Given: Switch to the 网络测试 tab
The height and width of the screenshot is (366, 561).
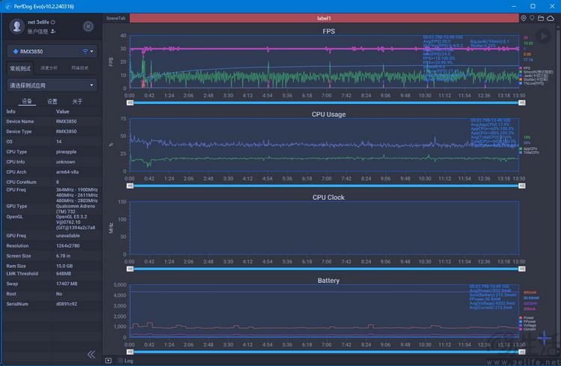Looking at the screenshot, I should click(80, 68).
